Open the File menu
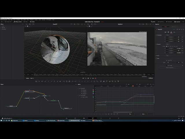This screenshot has height=139, width=185. [x=9, y=20]
